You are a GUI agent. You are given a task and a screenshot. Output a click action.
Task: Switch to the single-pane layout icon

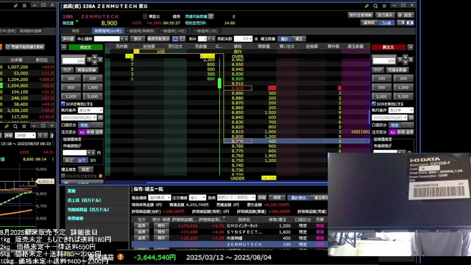point(401,22)
